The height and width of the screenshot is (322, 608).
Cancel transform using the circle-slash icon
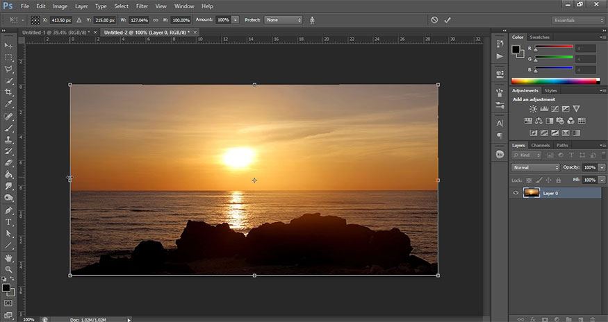pos(434,20)
